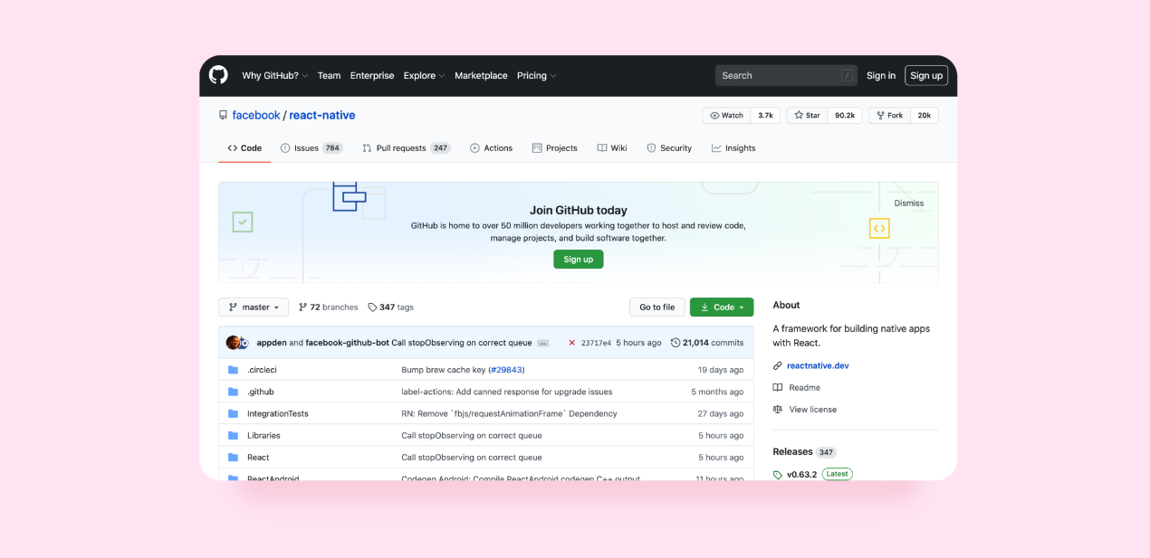
Task: Expand the Pricing dropdown menu
Action: coord(536,76)
